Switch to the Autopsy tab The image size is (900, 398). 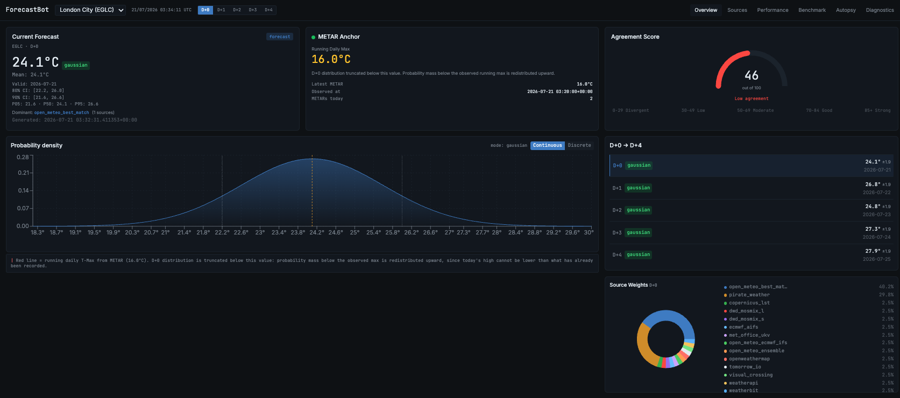[846, 10]
